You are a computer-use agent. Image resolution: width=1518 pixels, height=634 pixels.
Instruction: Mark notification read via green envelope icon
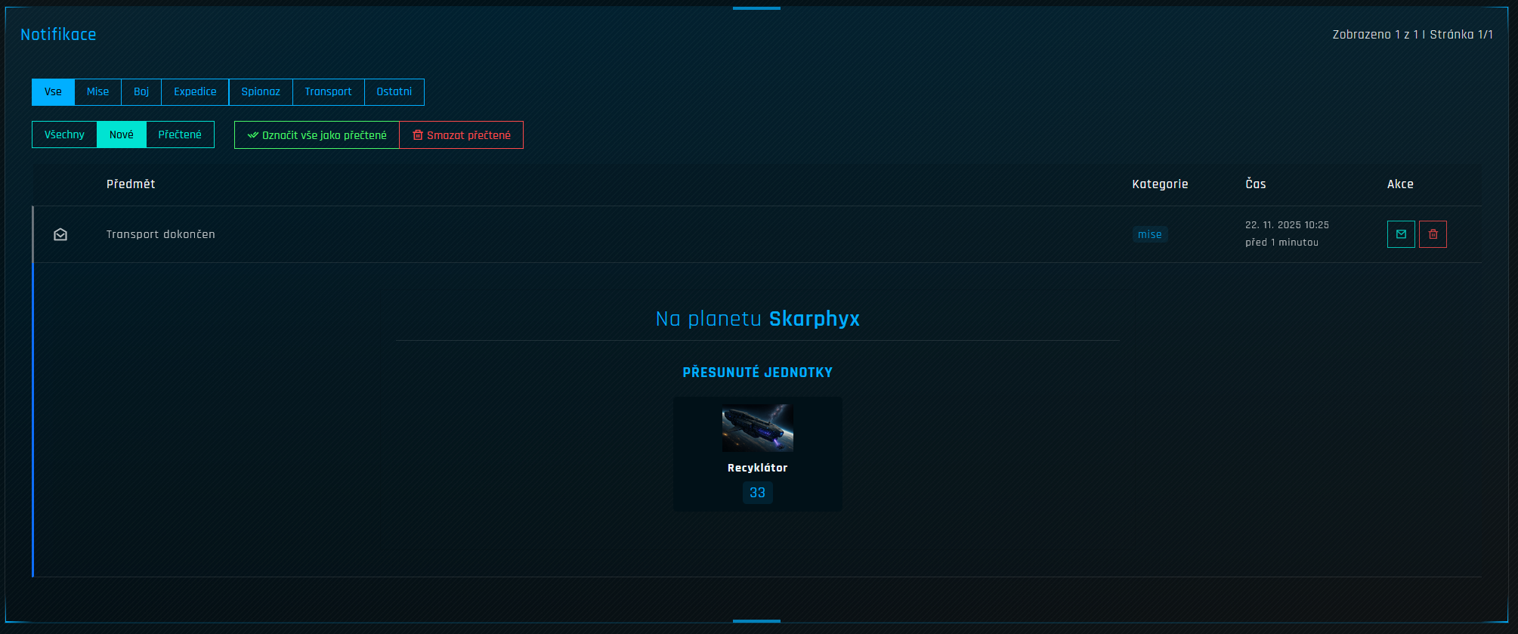click(1401, 234)
